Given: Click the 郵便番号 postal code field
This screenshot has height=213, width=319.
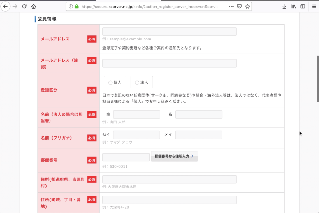Looking at the screenshot, I should 126,157.
